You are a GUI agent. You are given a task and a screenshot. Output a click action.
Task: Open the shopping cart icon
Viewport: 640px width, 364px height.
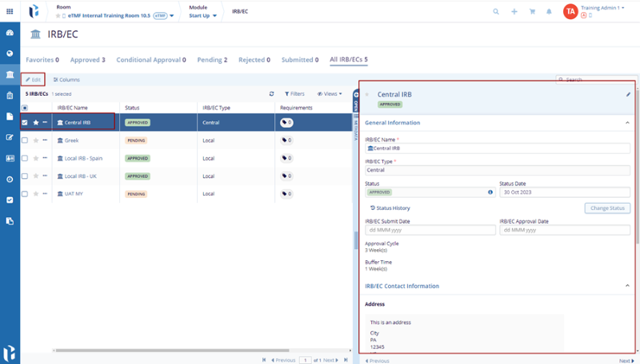pyautogui.click(x=531, y=11)
